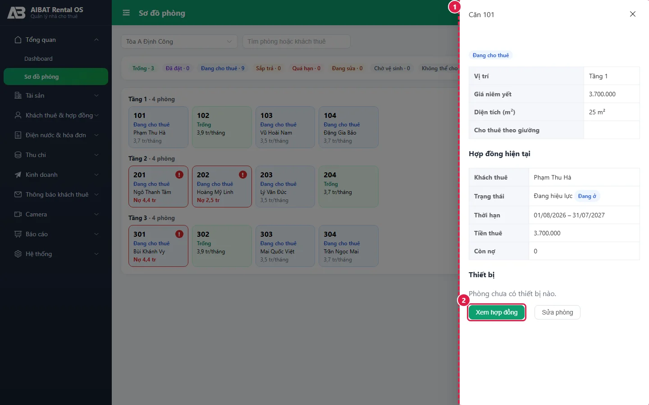Collapse the Tổng quan menu chevron
This screenshot has width=649, height=405.
click(96, 40)
